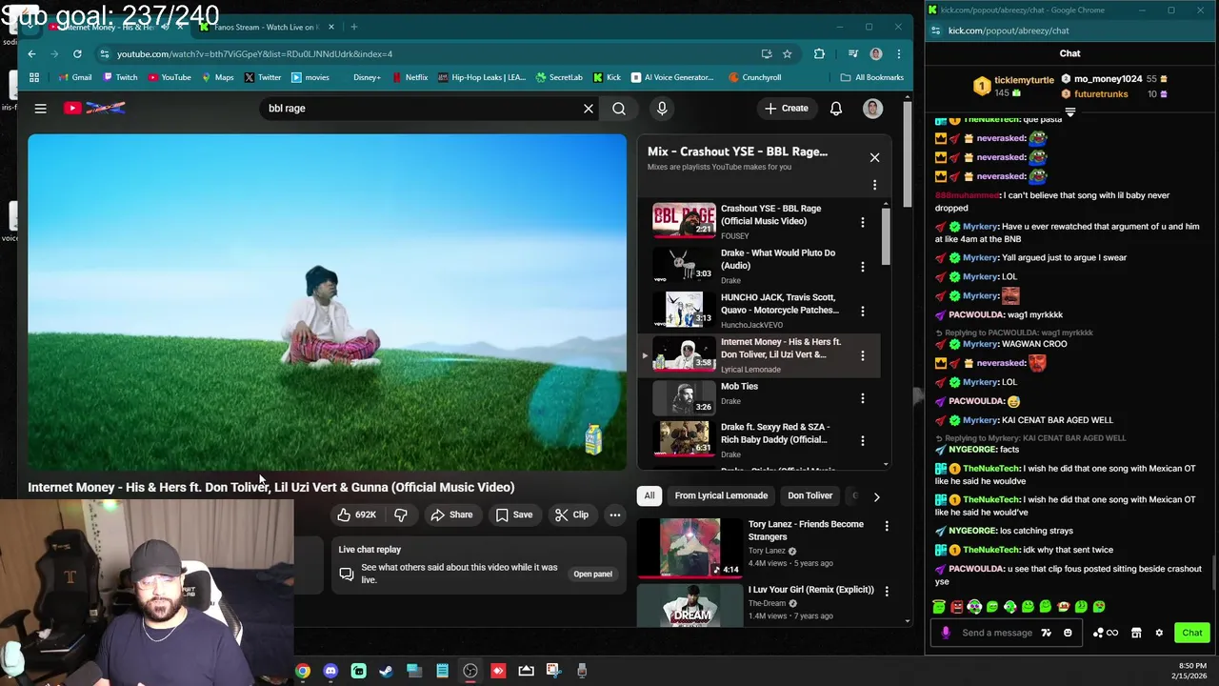This screenshot has width=1219, height=686.
Task: Go back in Chrome browser
Action: tap(31, 54)
